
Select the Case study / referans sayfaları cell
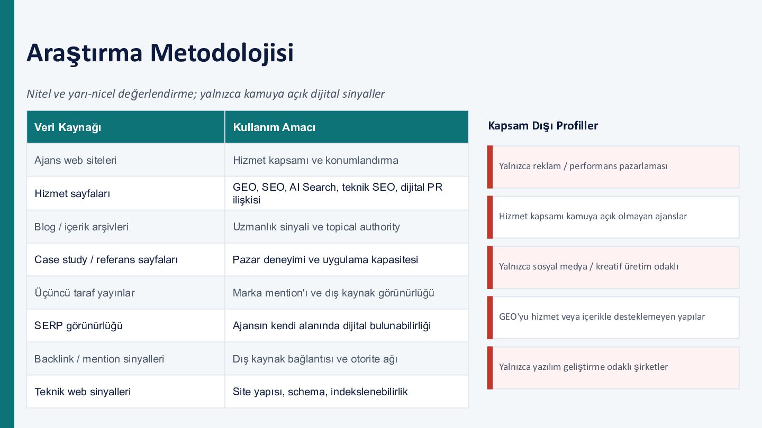click(126, 259)
